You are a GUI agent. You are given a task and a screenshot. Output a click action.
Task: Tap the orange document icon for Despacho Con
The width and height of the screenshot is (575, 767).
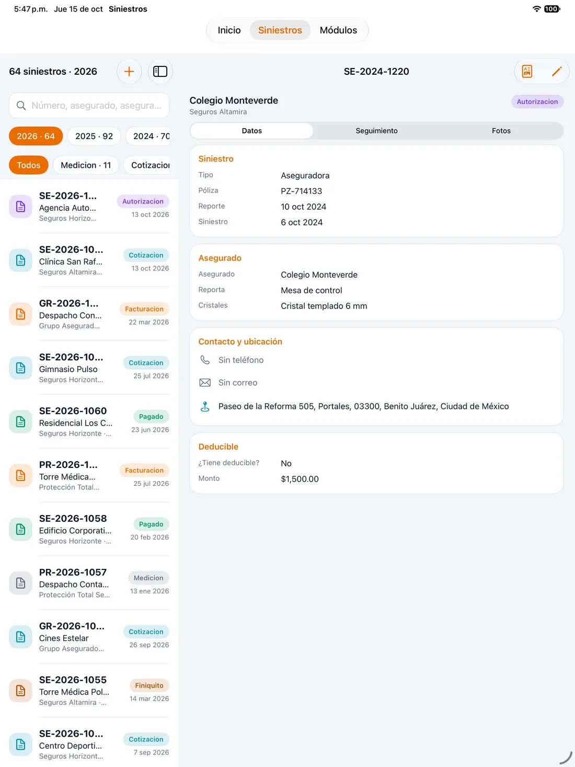point(21,314)
